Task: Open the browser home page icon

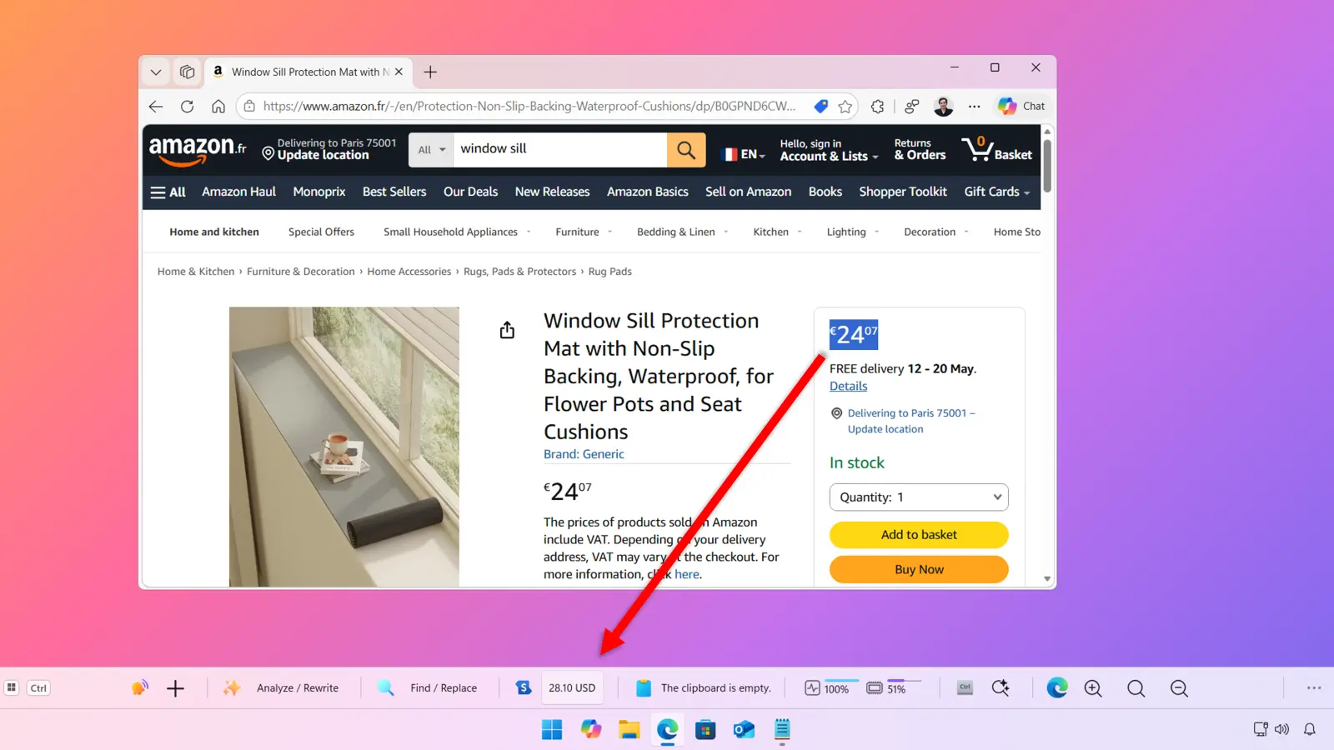Action: click(218, 107)
